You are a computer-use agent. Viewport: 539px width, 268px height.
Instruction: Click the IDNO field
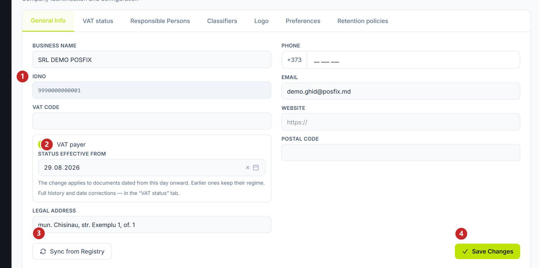coord(152,90)
